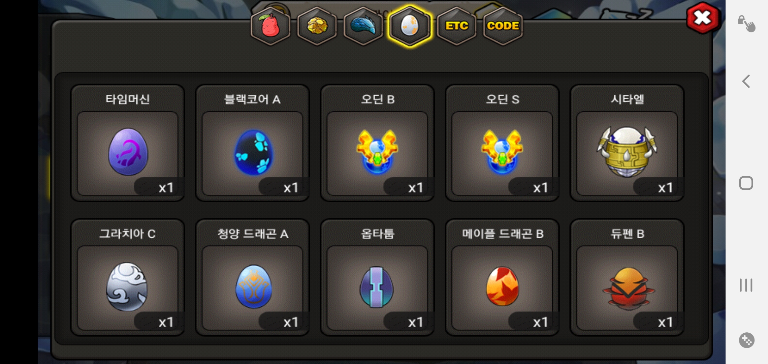Close the inventory window with red X

702,18
